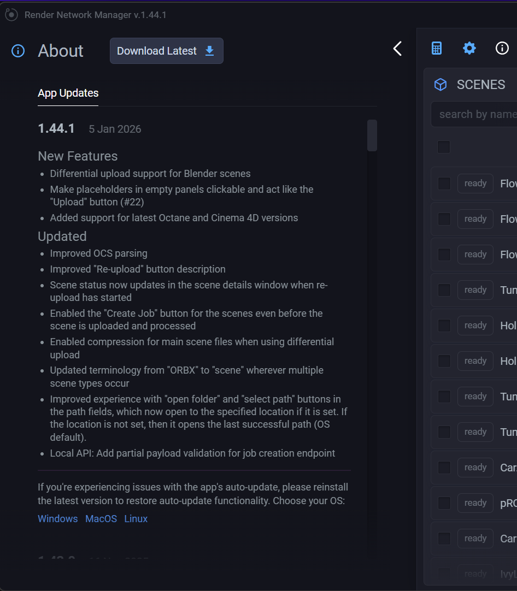Click the blue info icon beside About heading
517x591 pixels.
coord(18,51)
